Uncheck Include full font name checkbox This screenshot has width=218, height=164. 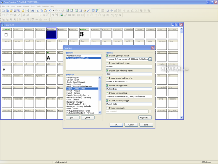(107, 86)
